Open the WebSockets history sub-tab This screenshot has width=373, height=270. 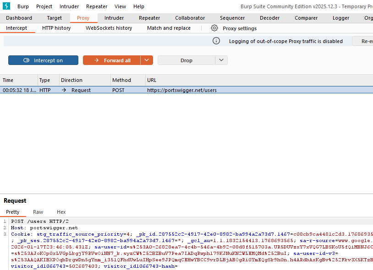coord(109,28)
